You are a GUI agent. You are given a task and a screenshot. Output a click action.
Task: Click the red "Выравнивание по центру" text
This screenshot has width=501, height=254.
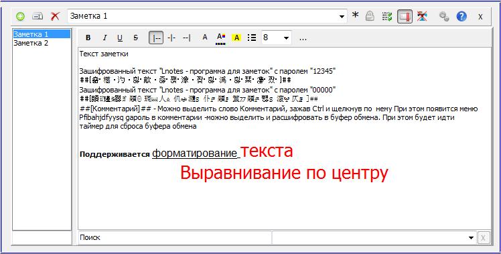click(284, 173)
